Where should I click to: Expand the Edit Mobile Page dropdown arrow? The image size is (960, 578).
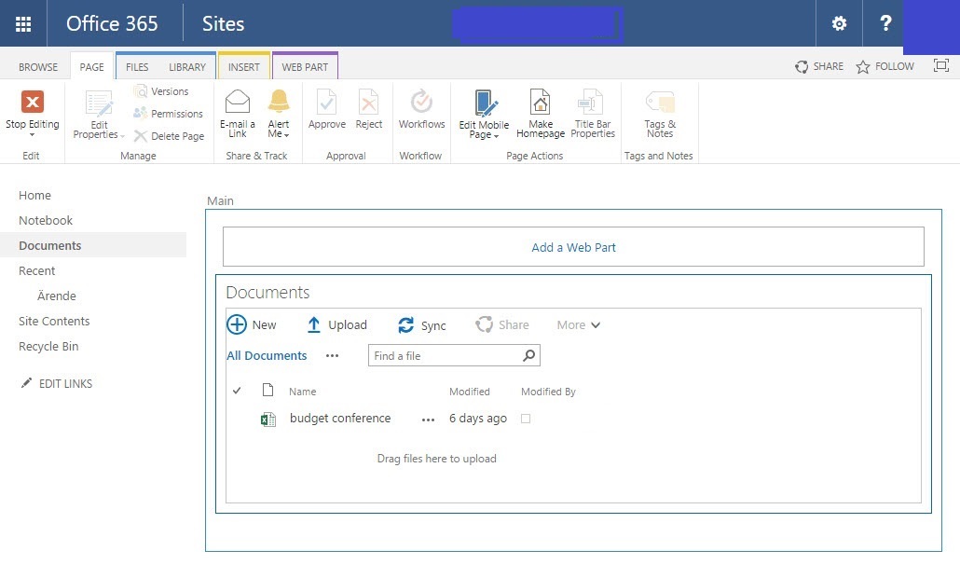[x=496, y=136]
